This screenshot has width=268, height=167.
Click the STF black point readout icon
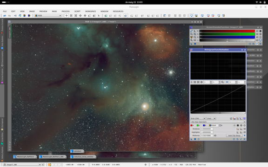[261, 31]
